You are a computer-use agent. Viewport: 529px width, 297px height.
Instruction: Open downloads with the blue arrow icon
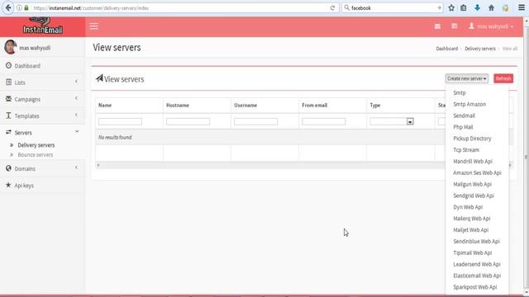pos(477,7)
